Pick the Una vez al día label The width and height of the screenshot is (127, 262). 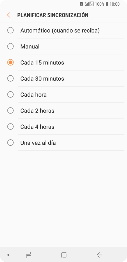[38, 143]
